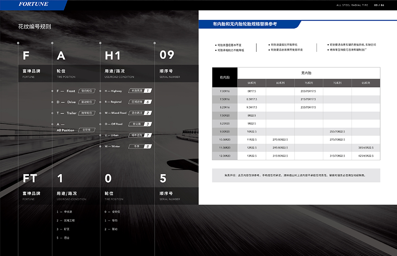Click the '2 — 驱动' list entry

(x=111, y=229)
